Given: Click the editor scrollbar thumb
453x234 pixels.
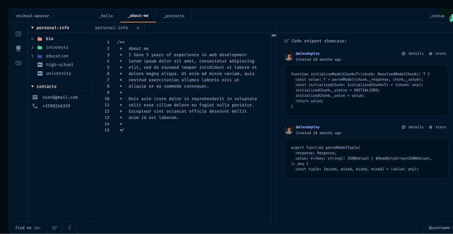Looking at the screenshot, I should tap(274, 35).
